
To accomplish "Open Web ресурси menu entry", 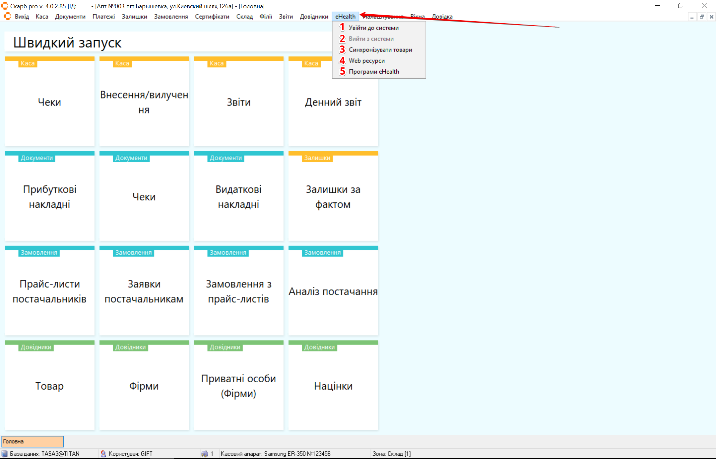I will pos(366,61).
